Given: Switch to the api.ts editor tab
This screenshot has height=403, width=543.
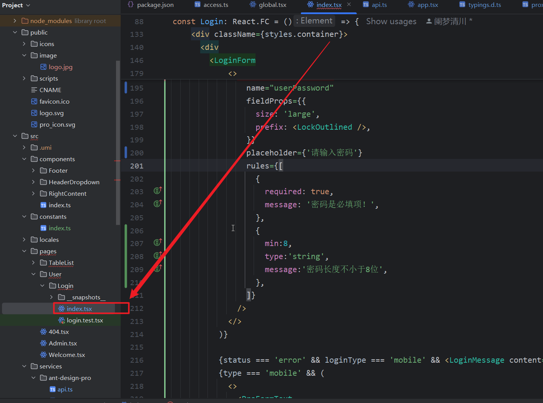Looking at the screenshot, I should point(375,5).
